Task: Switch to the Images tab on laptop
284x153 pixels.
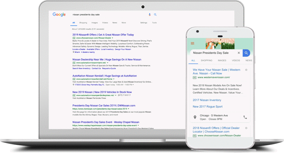Action: [94, 23]
